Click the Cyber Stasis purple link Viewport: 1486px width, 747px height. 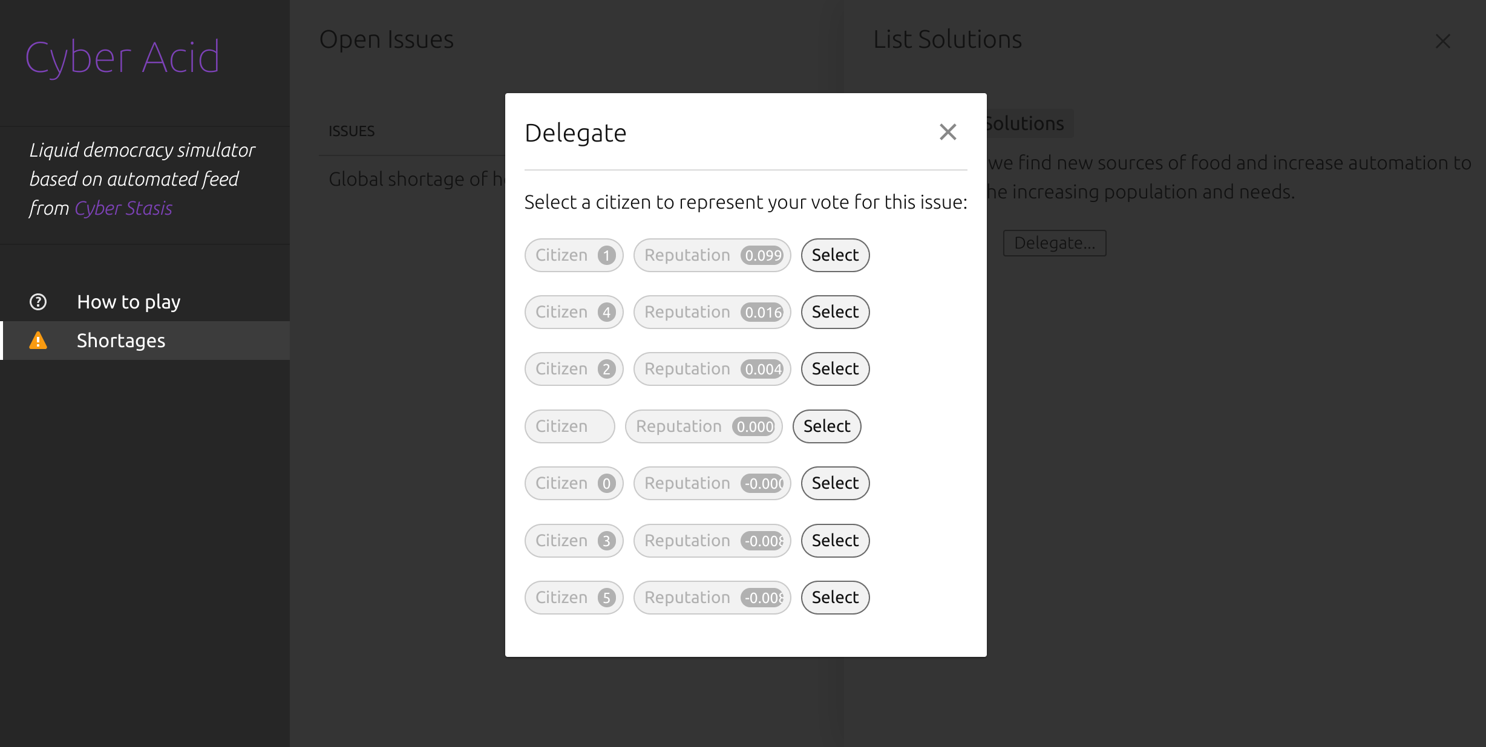tap(123, 207)
